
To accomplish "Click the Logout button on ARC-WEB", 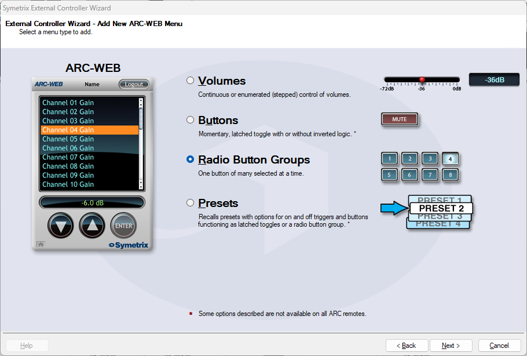I will (134, 84).
